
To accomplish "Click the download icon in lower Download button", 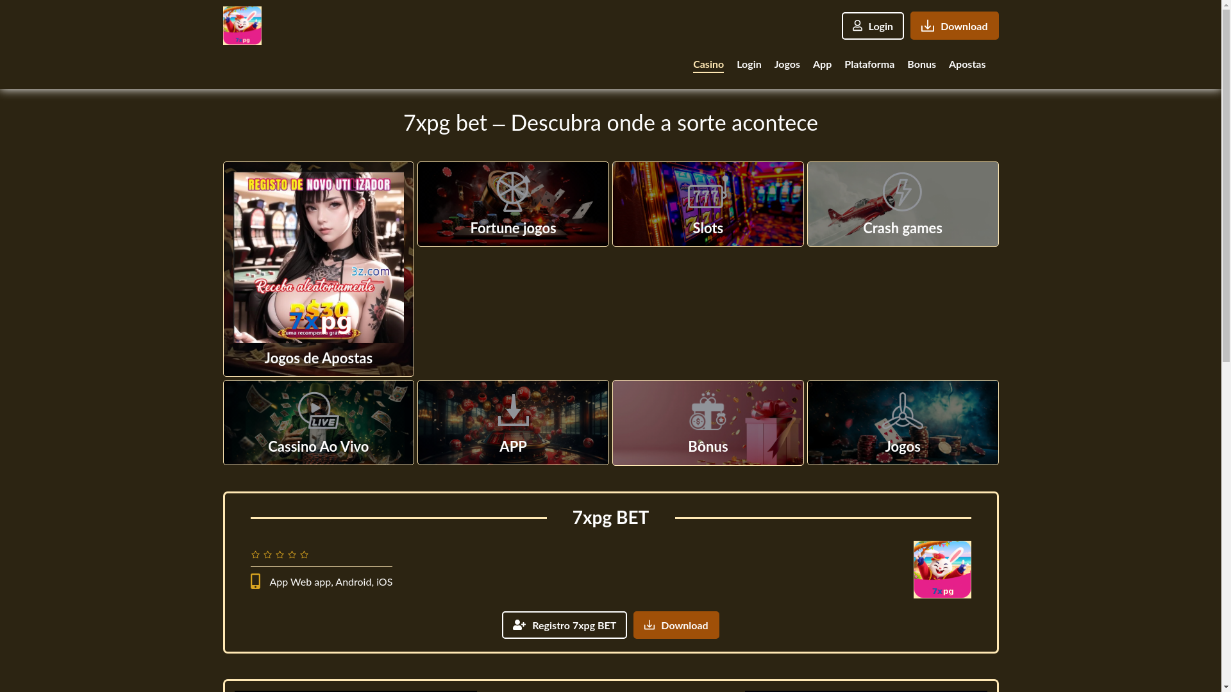I will tap(649, 625).
